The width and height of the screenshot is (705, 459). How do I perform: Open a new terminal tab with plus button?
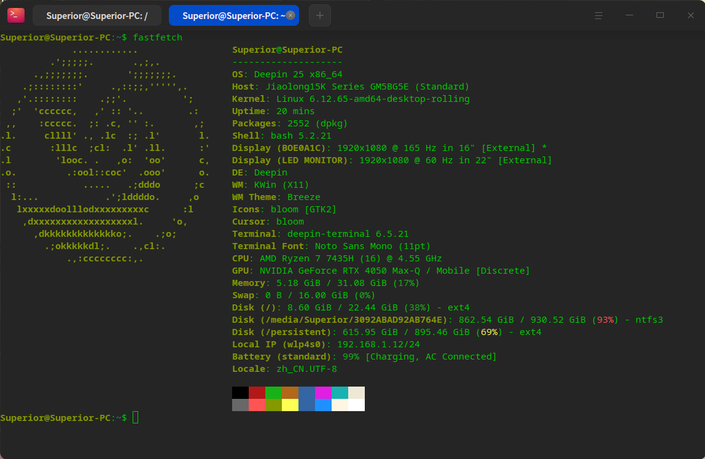(x=319, y=15)
